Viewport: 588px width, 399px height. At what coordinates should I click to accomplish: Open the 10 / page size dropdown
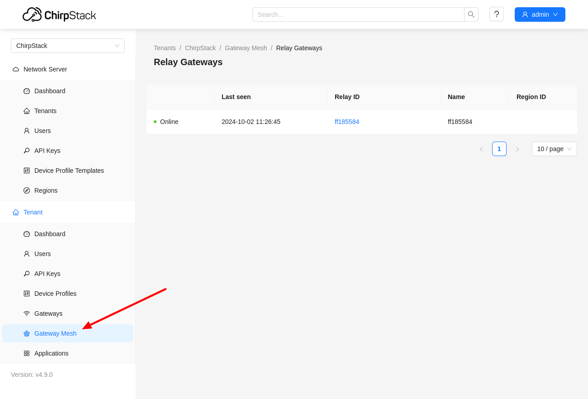coord(554,149)
